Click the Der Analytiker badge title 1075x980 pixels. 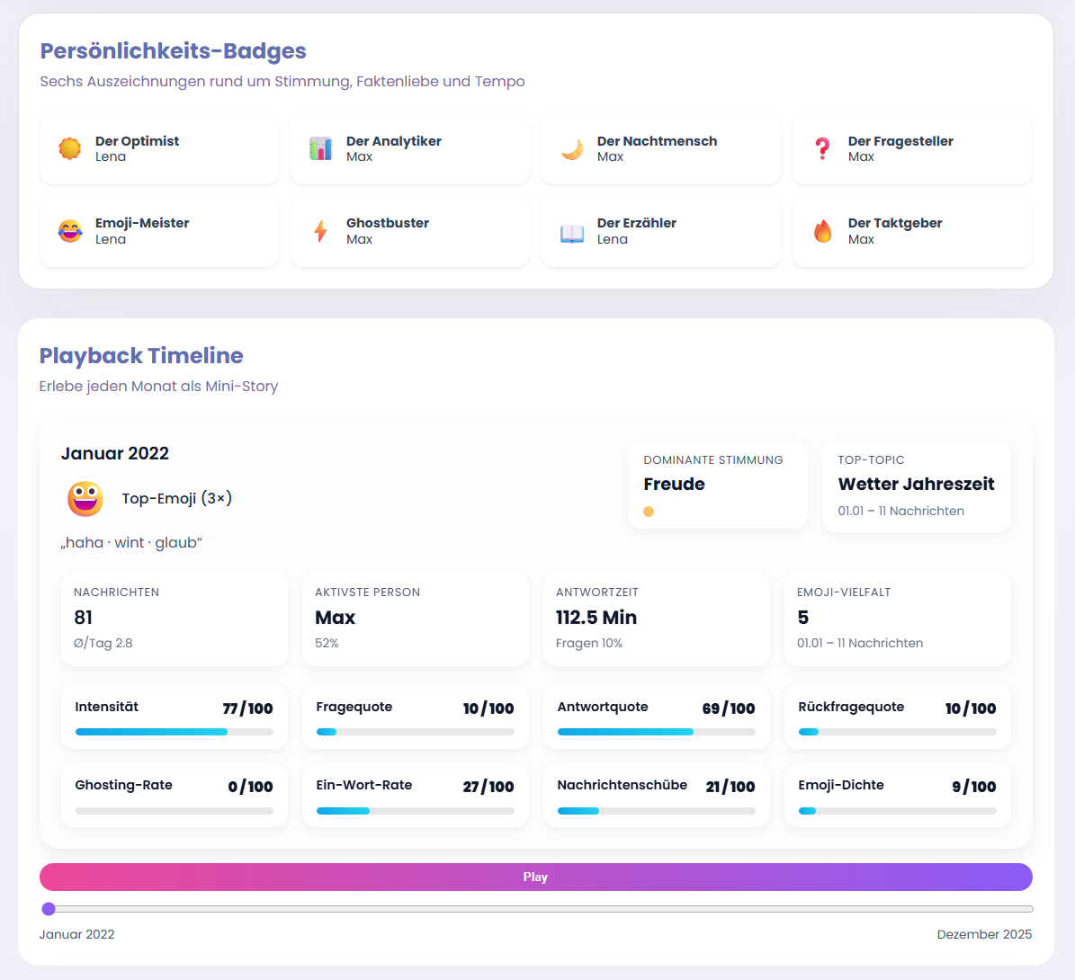393,140
